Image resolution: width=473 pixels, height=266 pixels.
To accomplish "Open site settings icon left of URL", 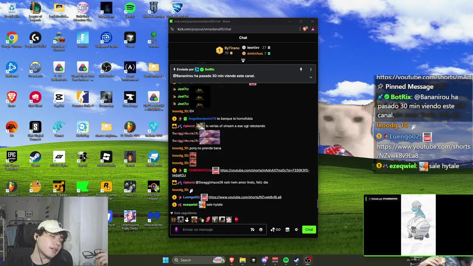I will (x=172, y=29).
